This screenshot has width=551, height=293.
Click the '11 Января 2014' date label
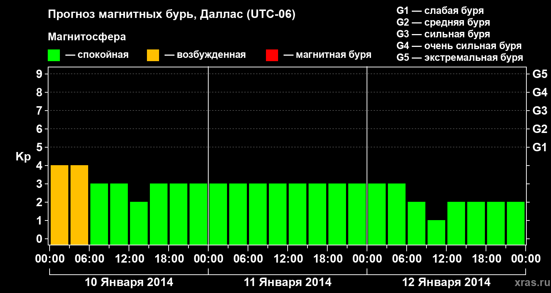point(288,282)
